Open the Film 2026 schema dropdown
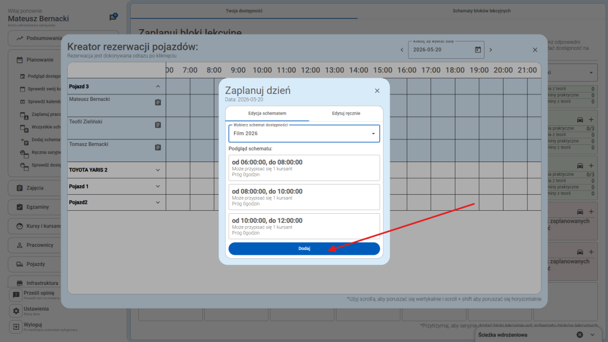Image resolution: width=608 pixels, height=342 pixels. pos(304,134)
